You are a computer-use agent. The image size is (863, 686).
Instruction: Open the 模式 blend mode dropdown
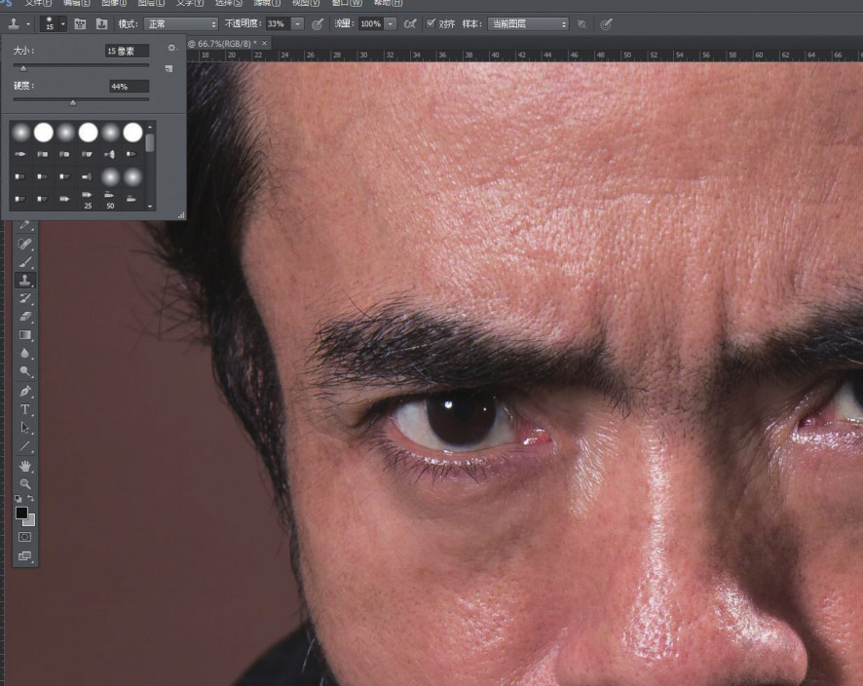coord(181,23)
